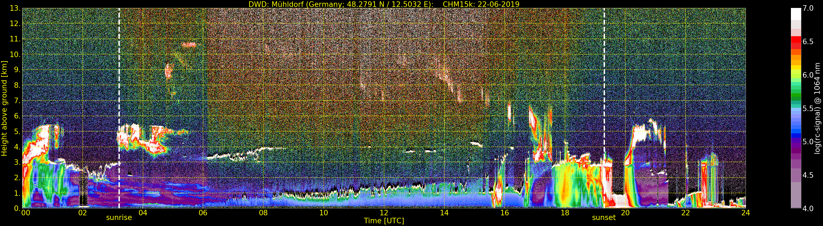Click the colorbar 6.5 value label
This screenshot has width=823, height=226.
click(808, 42)
